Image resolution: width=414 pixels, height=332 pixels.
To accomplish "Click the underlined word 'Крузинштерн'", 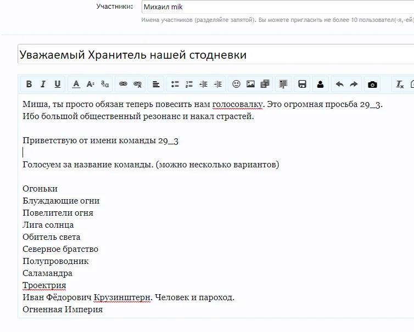I will coord(122,297).
